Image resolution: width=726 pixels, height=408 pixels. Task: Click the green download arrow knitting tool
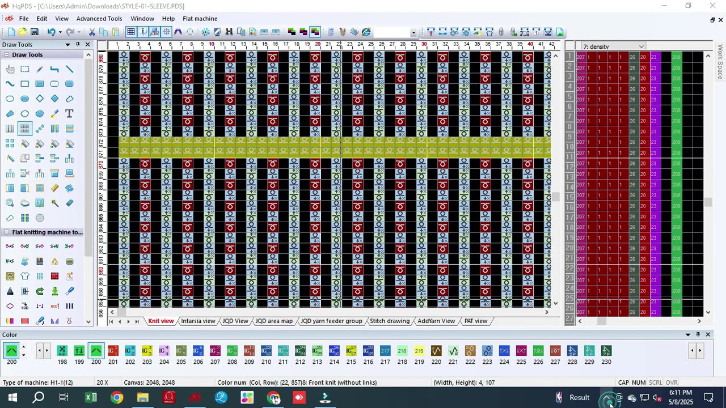(54, 291)
